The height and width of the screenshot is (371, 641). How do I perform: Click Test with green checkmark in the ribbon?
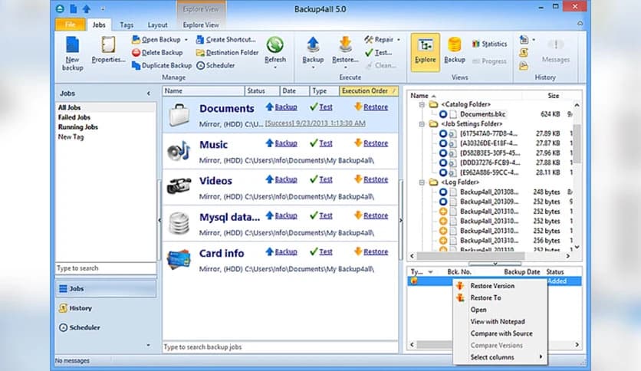378,53
